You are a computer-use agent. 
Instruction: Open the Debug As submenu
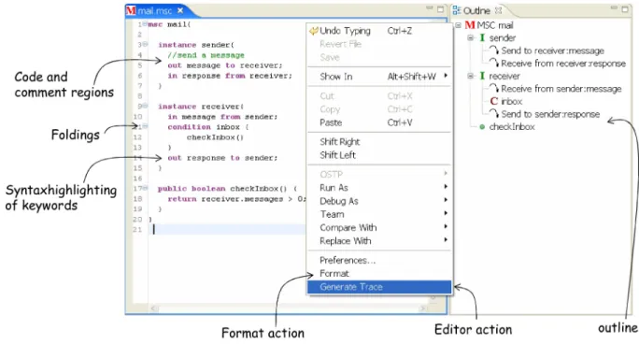point(379,201)
